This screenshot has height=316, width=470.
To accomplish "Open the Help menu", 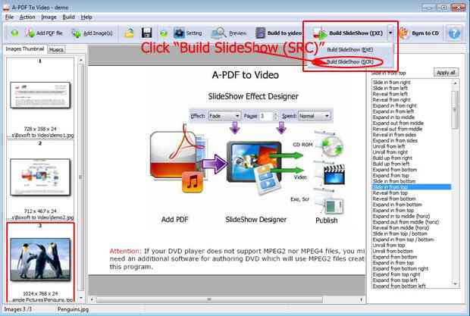I will (x=86, y=17).
